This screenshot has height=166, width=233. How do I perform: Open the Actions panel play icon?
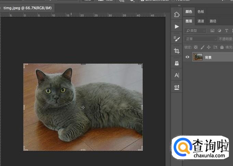(177, 27)
